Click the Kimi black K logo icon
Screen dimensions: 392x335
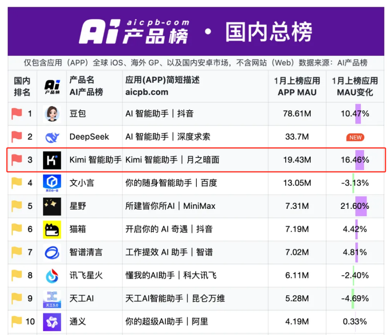click(x=52, y=160)
